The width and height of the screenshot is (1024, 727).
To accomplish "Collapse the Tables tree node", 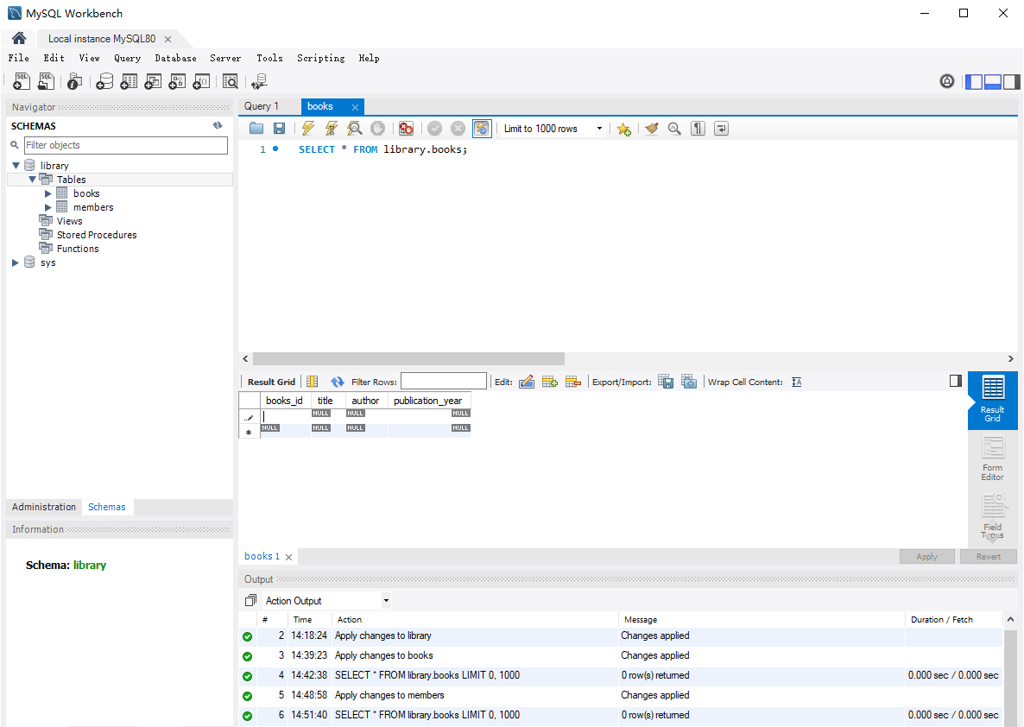I will (32, 179).
